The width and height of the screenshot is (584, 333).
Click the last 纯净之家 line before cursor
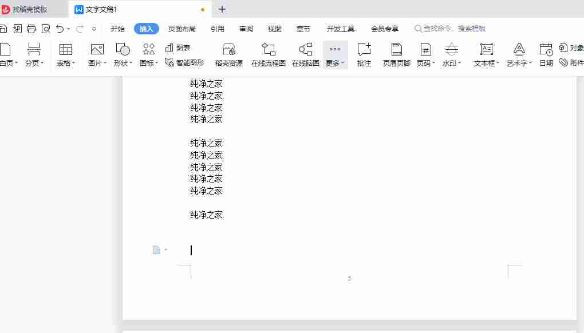[x=206, y=215]
